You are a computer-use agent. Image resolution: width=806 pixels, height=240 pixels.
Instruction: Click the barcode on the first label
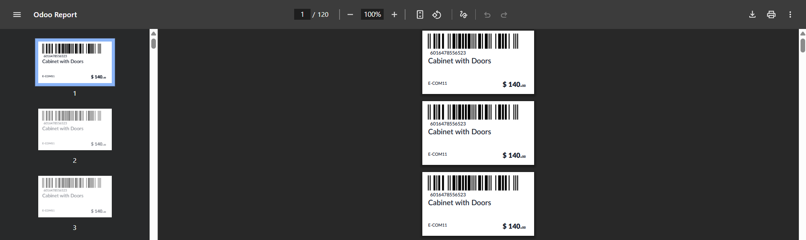(473, 41)
